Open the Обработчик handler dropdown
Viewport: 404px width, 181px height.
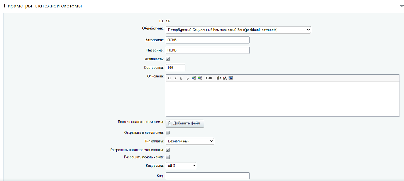(x=238, y=30)
